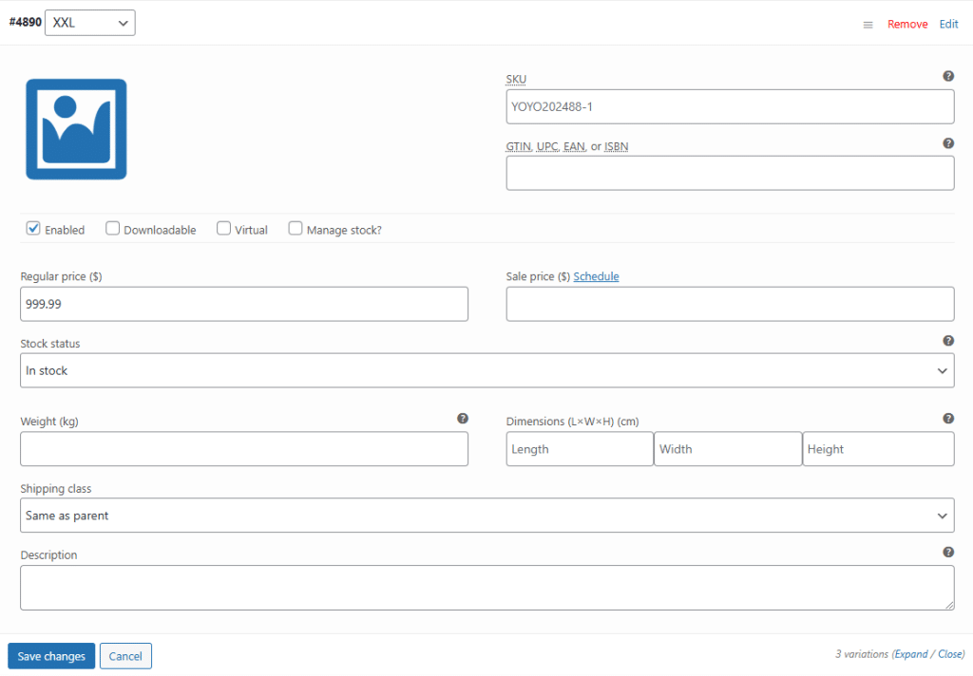
Task: Click the Close variations link
Action: tap(950, 654)
